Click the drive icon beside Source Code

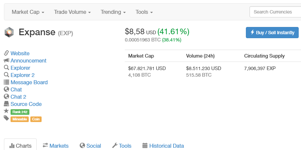click(x=6, y=104)
